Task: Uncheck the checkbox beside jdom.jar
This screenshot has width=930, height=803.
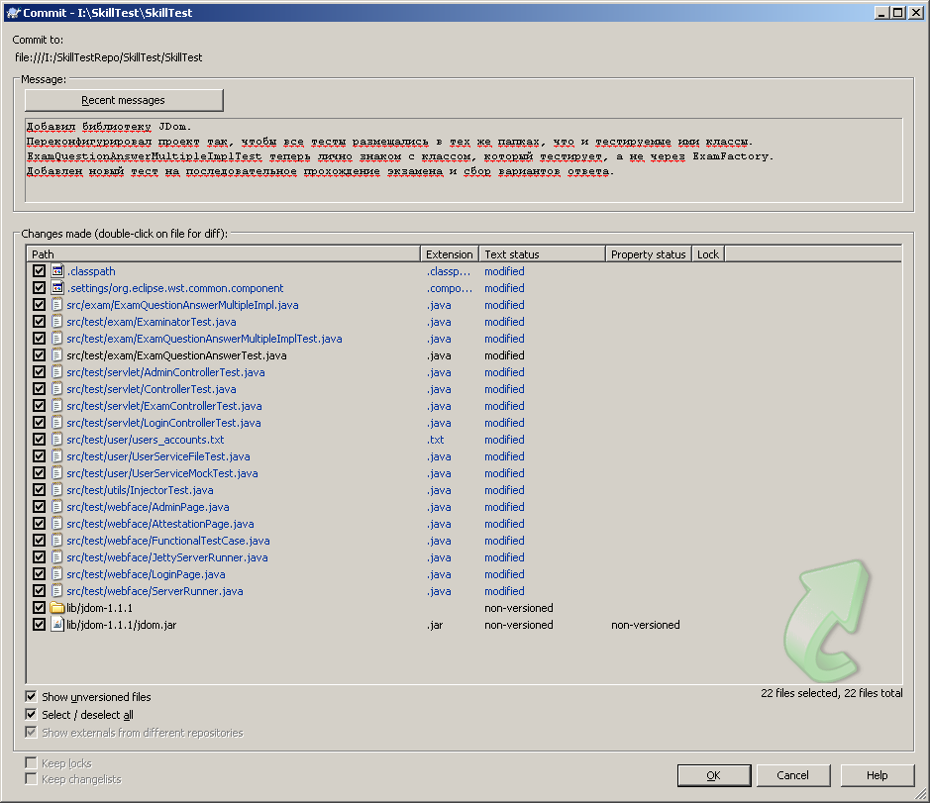Action: 40,624
